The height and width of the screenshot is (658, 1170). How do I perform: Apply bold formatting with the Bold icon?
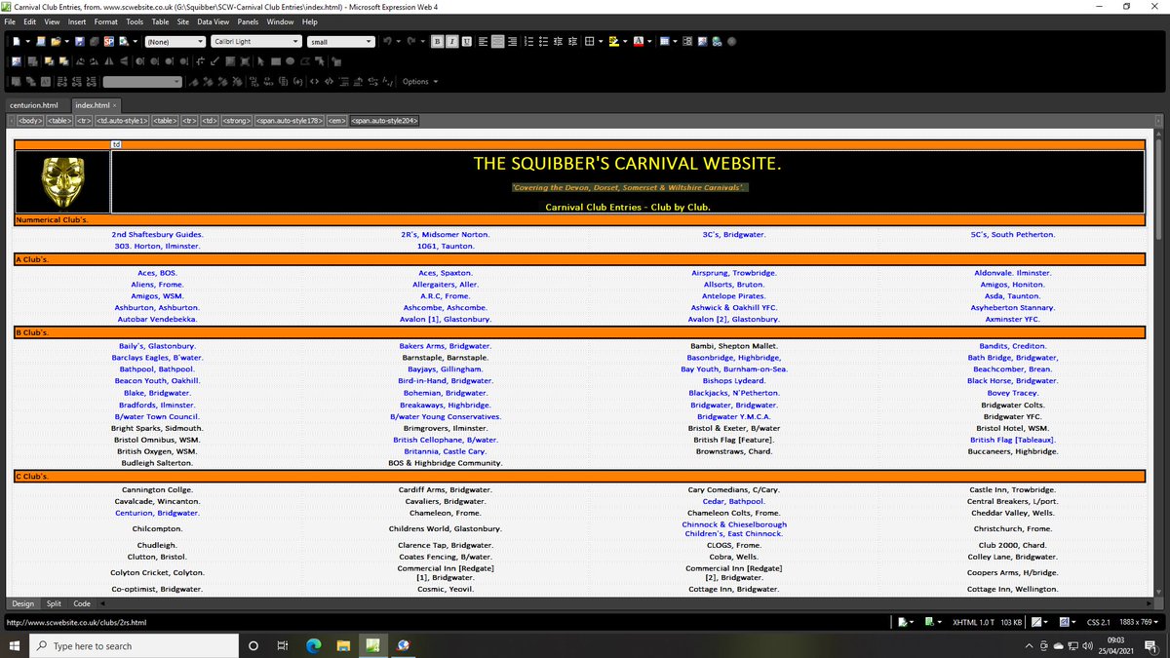438,41
